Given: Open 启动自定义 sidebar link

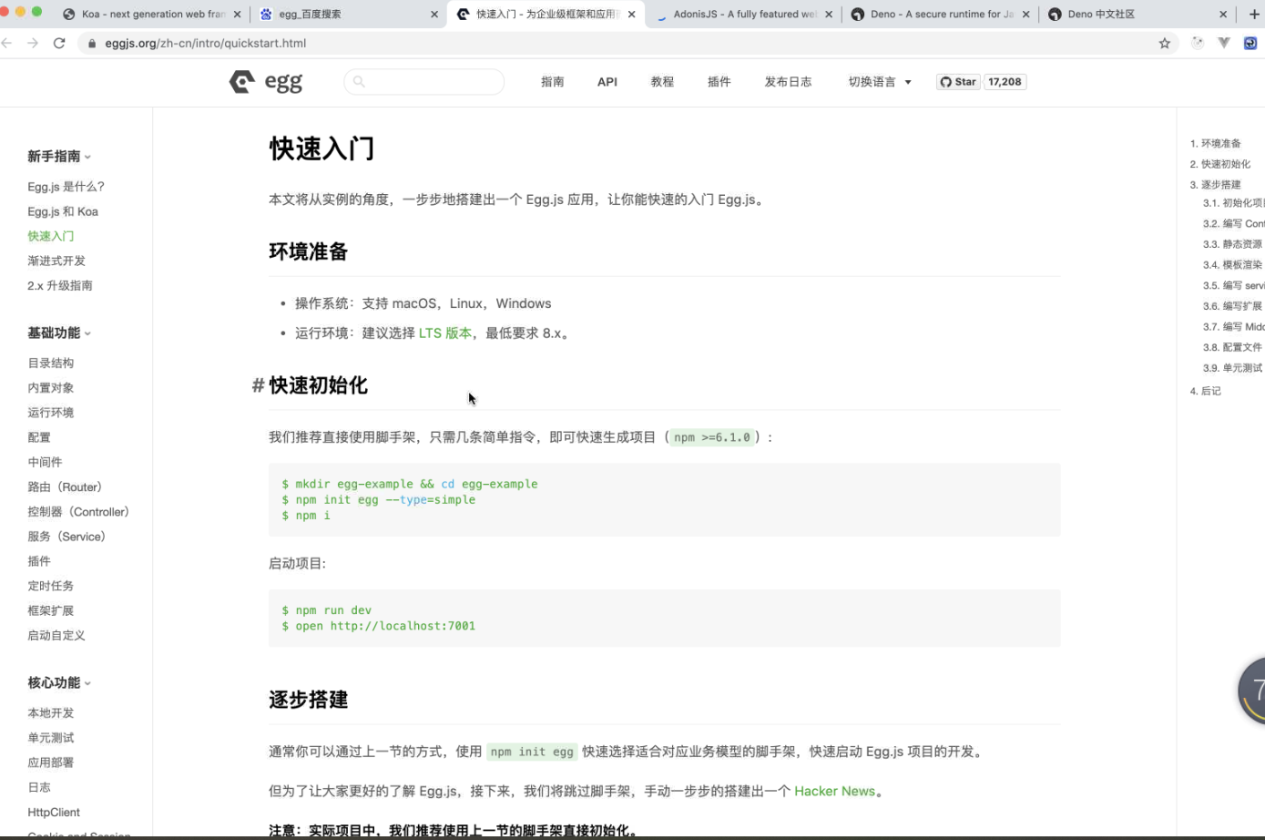Looking at the screenshot, I should pos(56,635).
